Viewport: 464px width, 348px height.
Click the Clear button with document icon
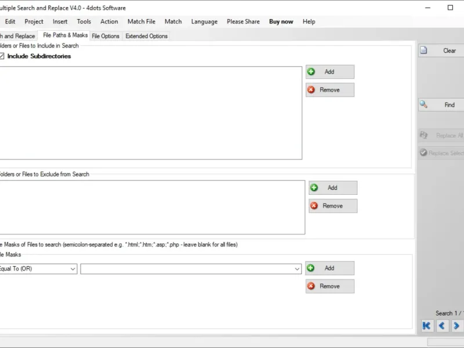441,50
